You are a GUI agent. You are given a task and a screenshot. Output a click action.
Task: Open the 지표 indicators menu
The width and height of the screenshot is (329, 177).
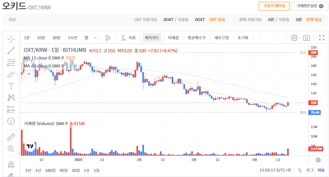tap(128, 38)
